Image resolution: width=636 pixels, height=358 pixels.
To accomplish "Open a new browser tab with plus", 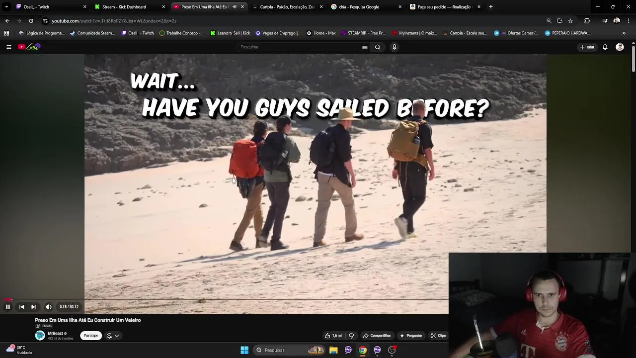I will coord(491,7).
